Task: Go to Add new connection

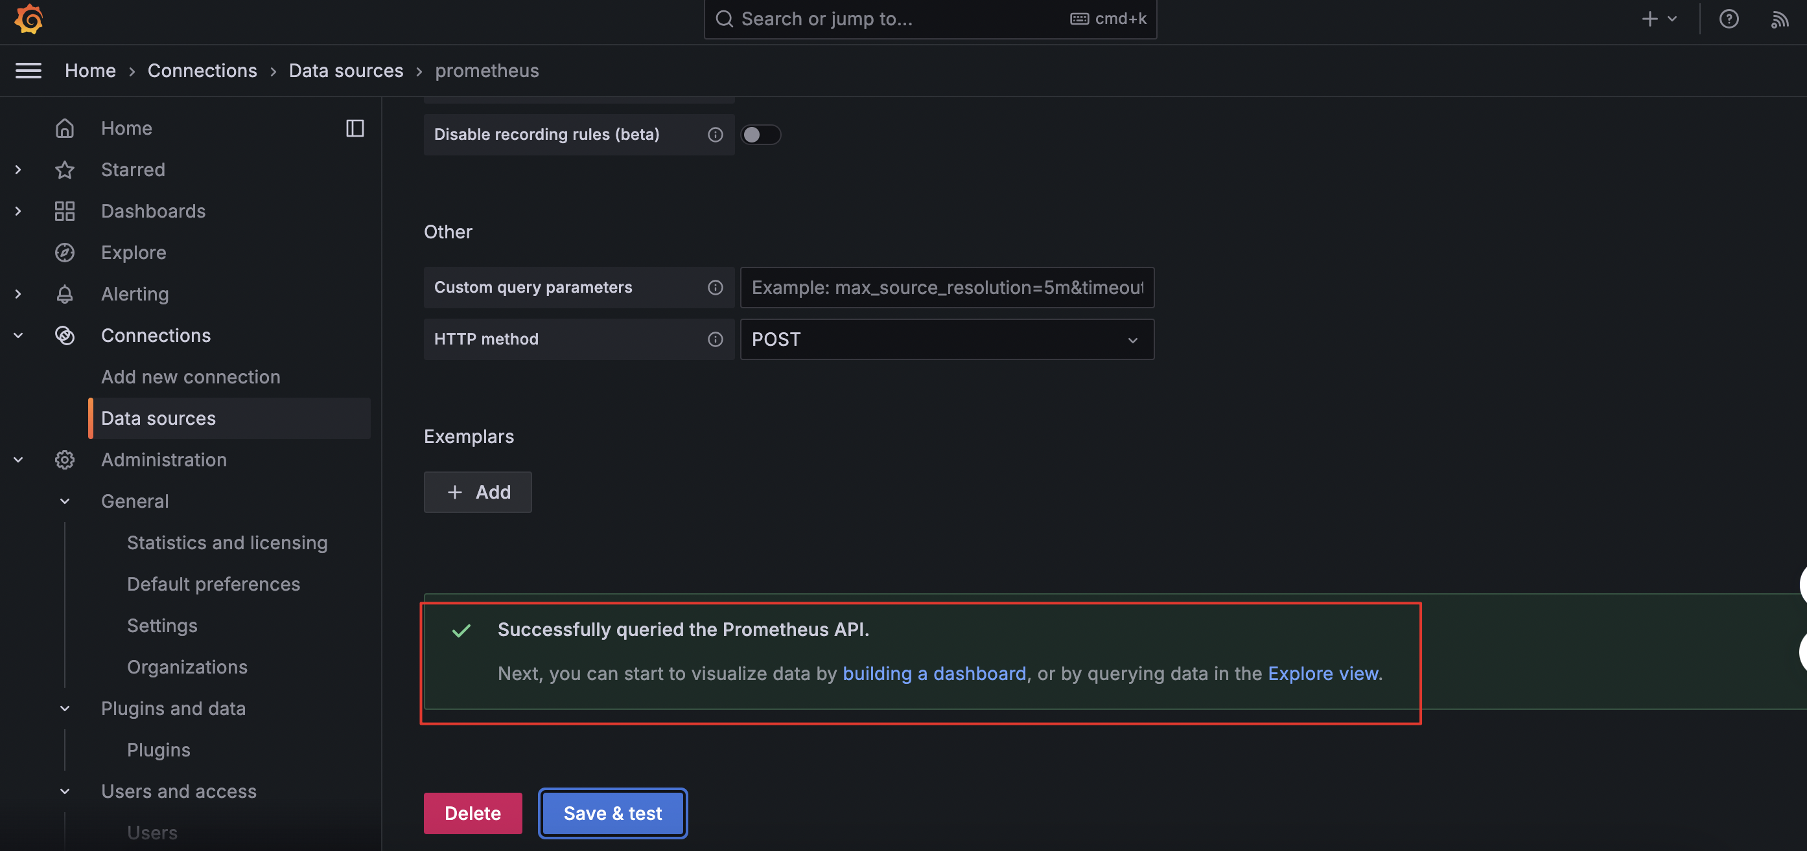Action: coord(190,377)
